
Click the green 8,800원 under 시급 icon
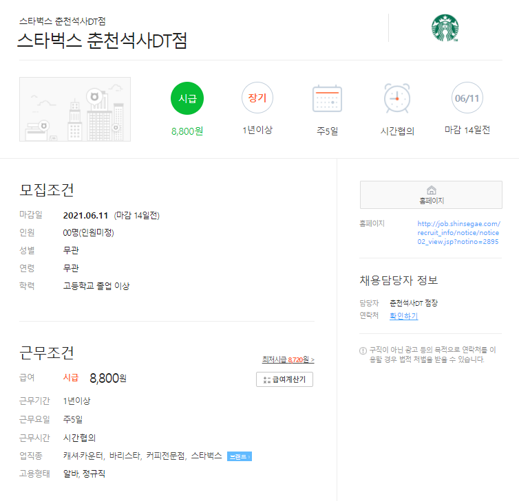187,131
